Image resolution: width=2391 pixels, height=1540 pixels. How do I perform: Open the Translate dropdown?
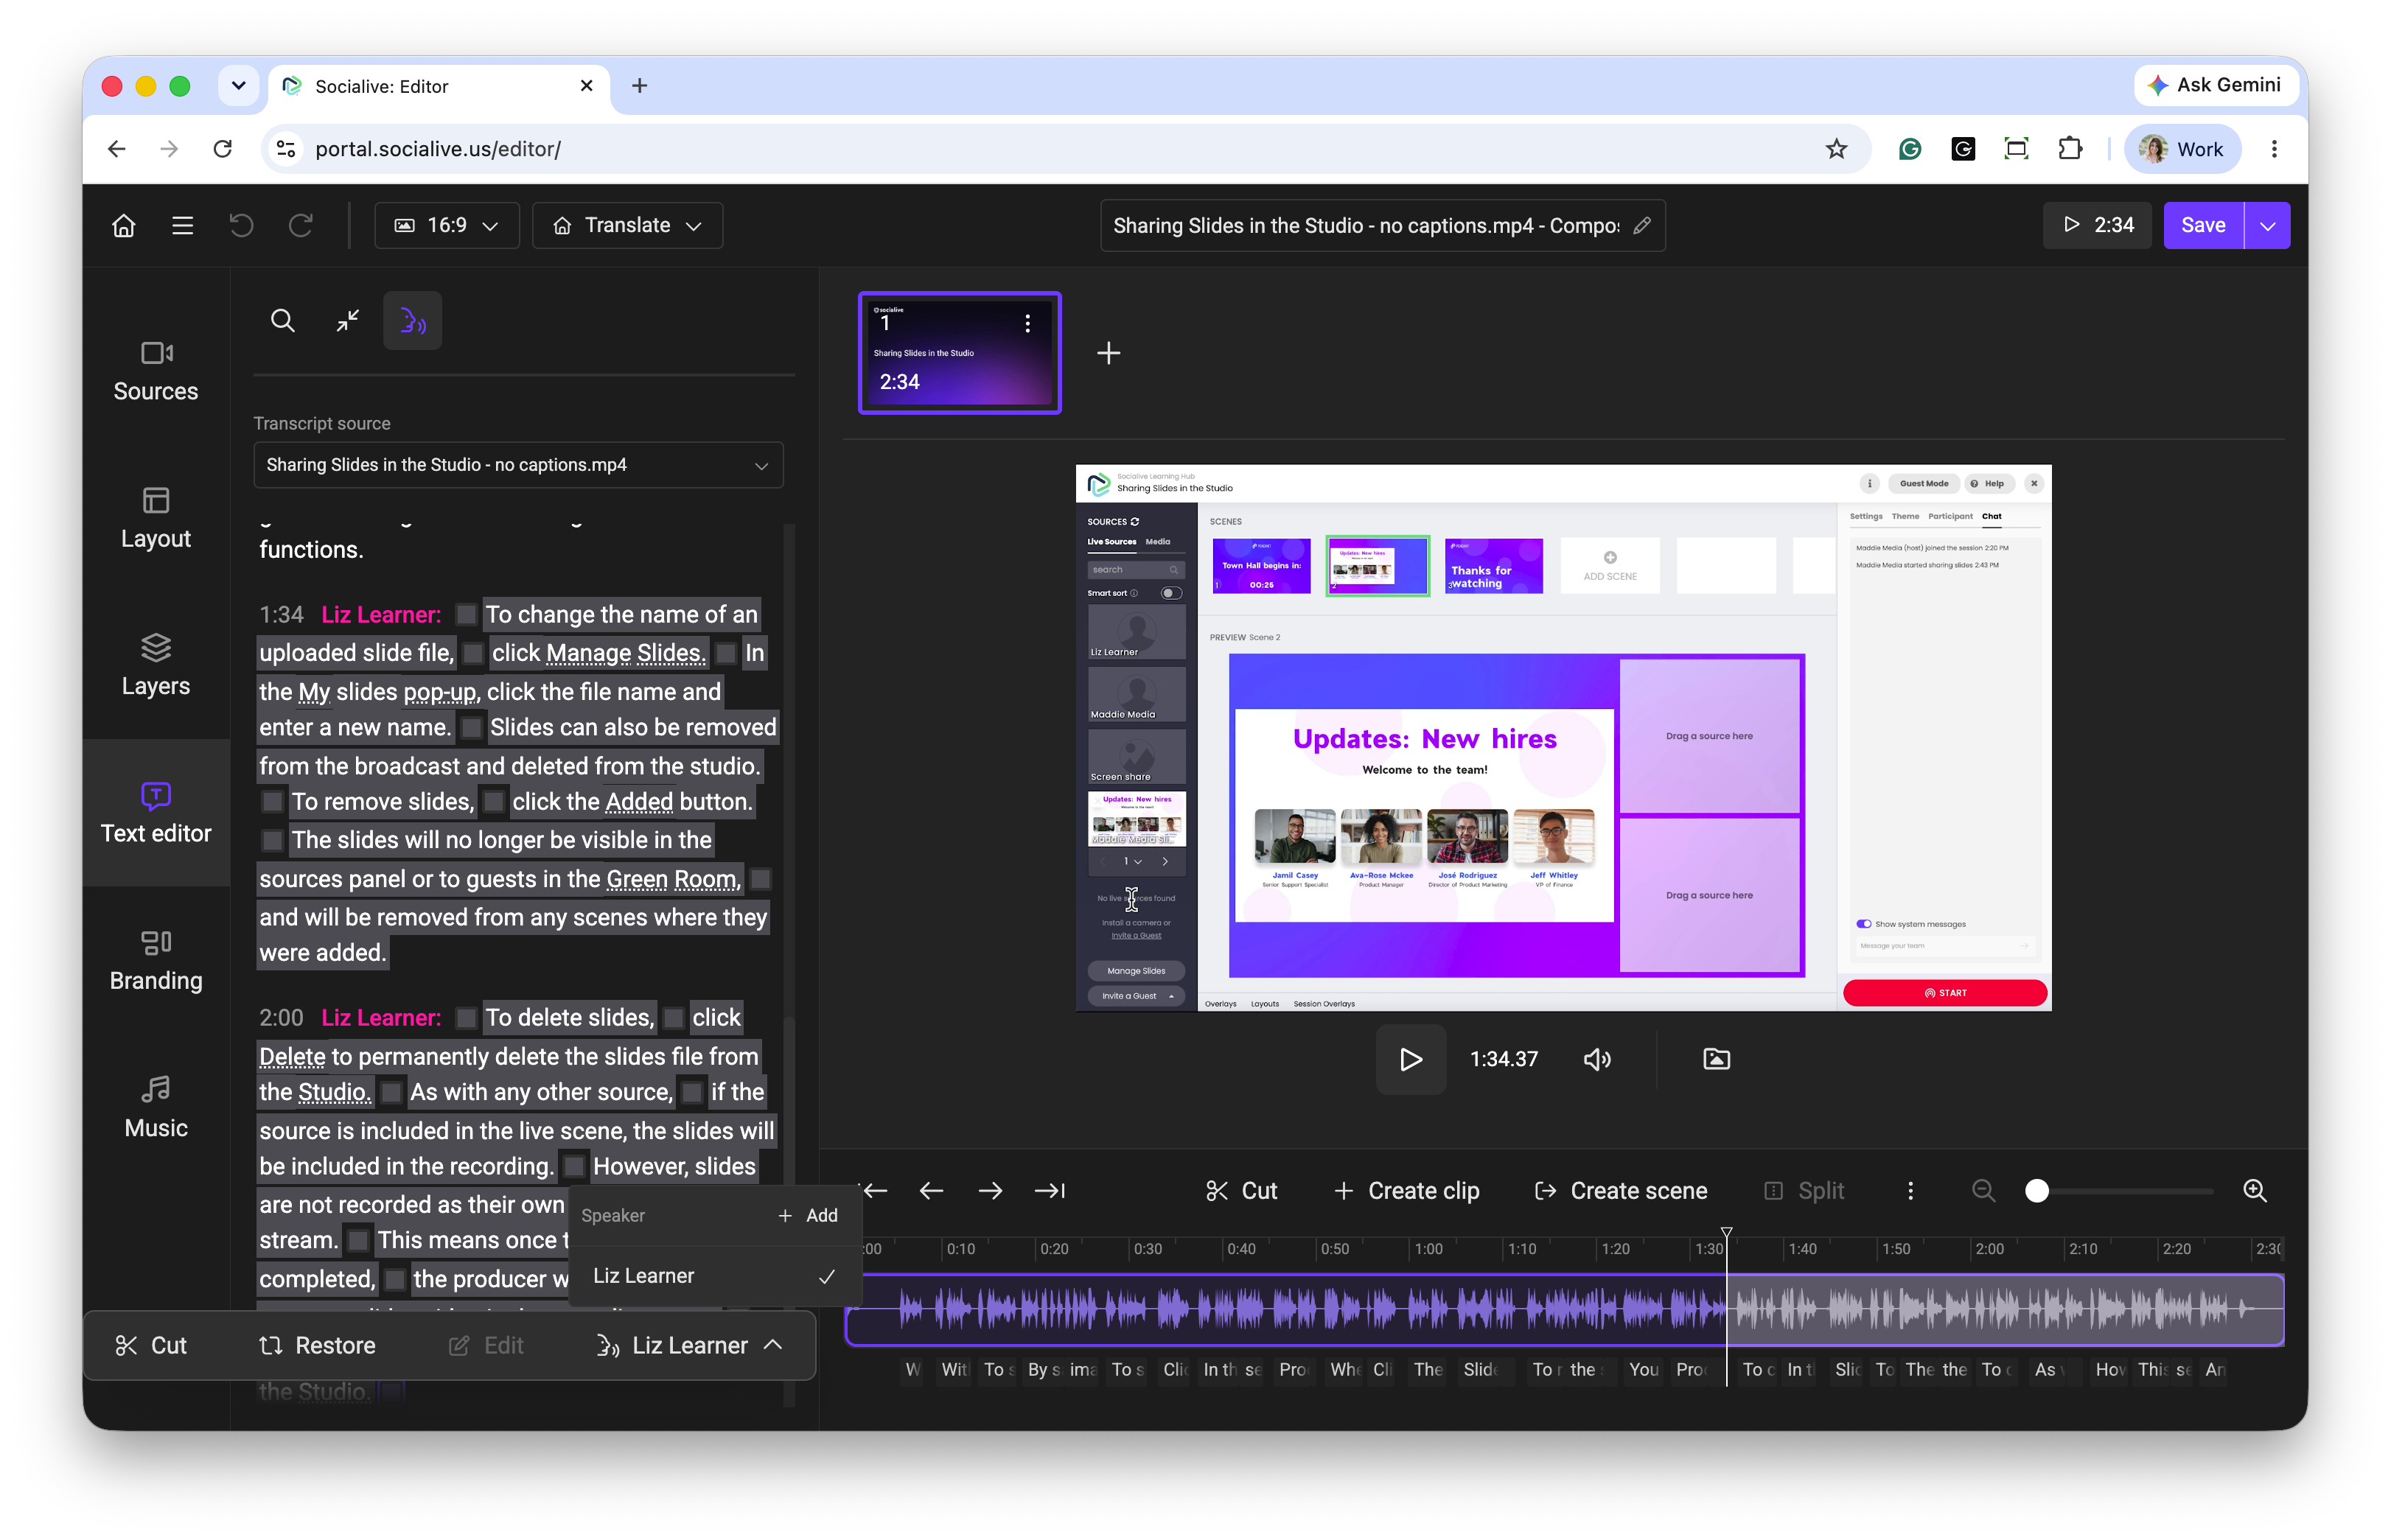(x=627, y=226)
